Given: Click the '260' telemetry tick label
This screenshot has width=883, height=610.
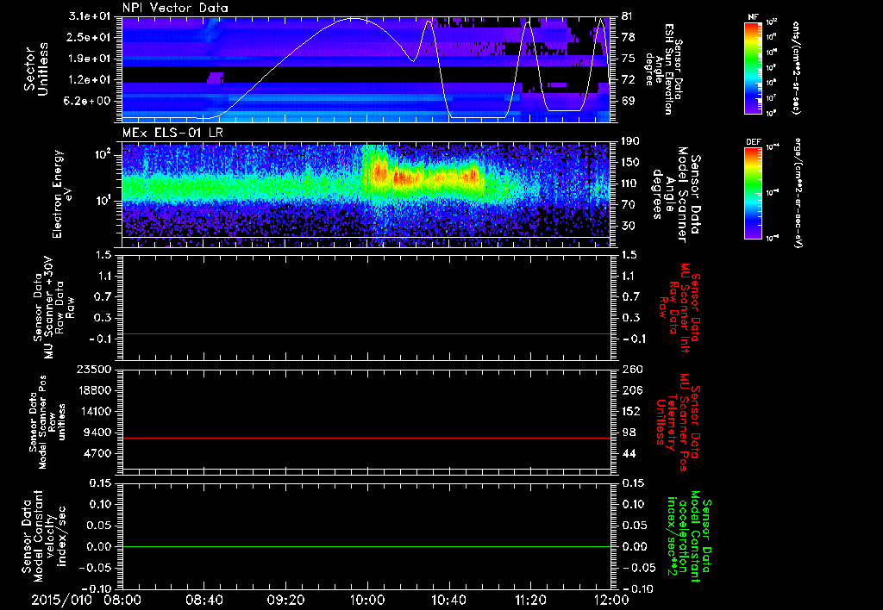Looking at the screenshot, I should 630,369.
